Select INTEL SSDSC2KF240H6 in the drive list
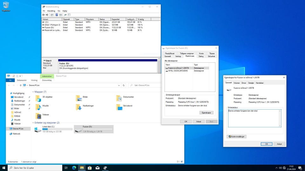 [x=178, y=71]
